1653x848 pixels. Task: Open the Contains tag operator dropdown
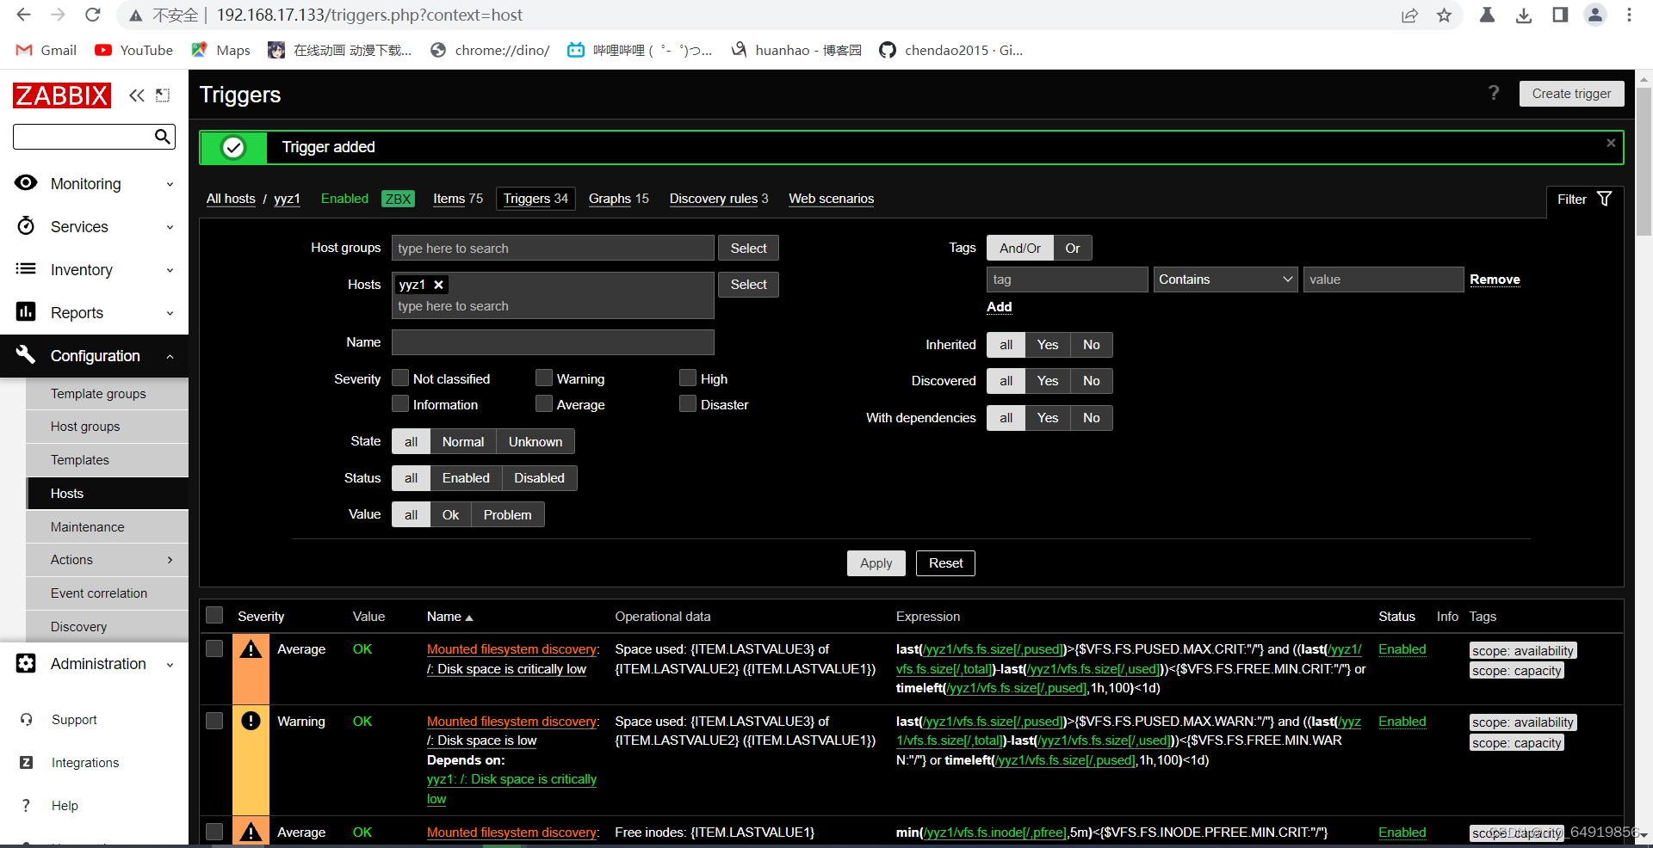click(1225, 280)
